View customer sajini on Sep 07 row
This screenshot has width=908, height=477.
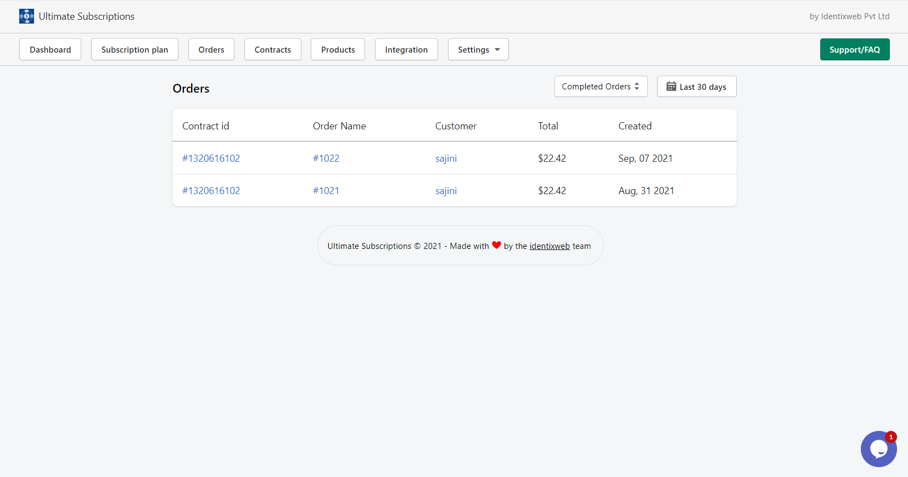tap(446, 158)
